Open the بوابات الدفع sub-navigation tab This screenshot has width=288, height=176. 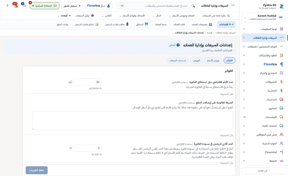click(63, 24)
